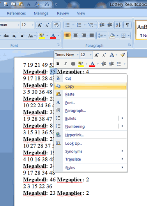Click the binoculars Find icon in quick access toolbar
Screen dimensions: 147x206
pos(46,4)
